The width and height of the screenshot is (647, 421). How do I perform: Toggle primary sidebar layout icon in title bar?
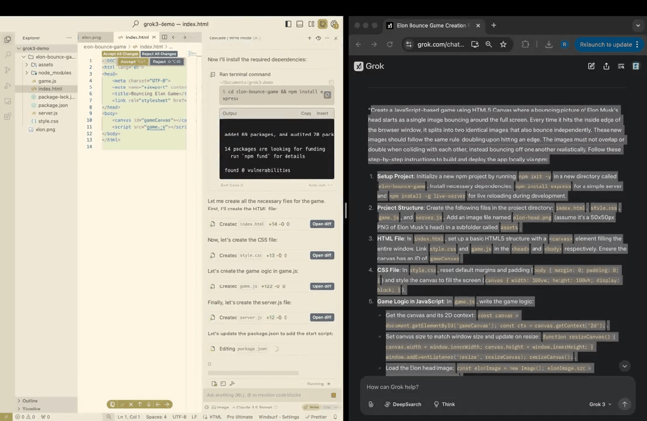pyautogui.click(x=288, y=24)
